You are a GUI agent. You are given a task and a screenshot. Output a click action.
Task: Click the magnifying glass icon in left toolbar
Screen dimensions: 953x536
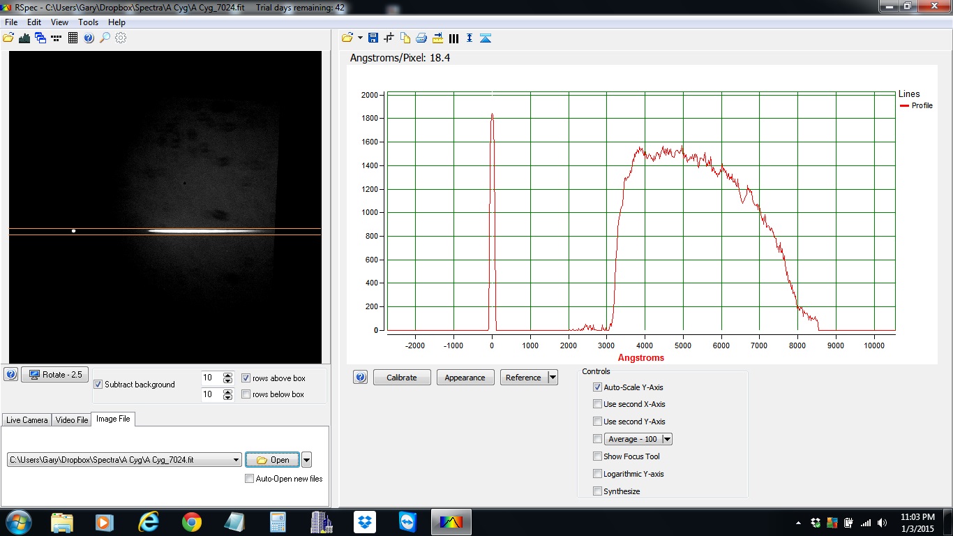coord(105,38)
